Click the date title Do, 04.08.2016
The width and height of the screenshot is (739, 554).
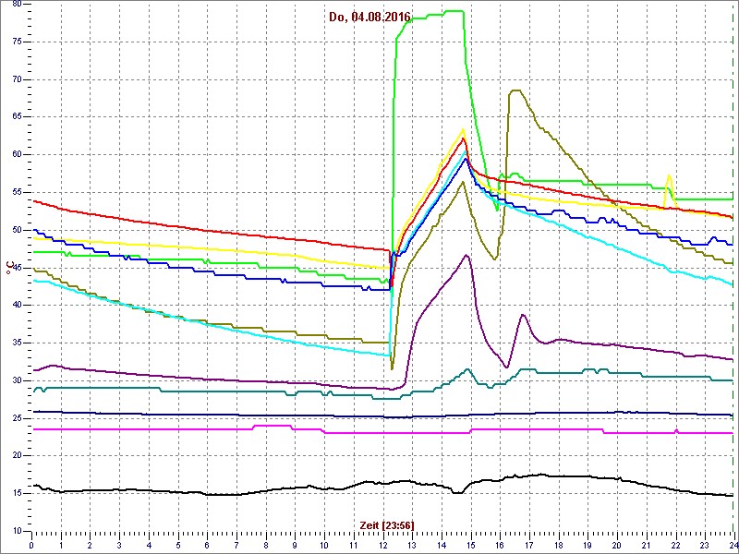pos(369,17)
